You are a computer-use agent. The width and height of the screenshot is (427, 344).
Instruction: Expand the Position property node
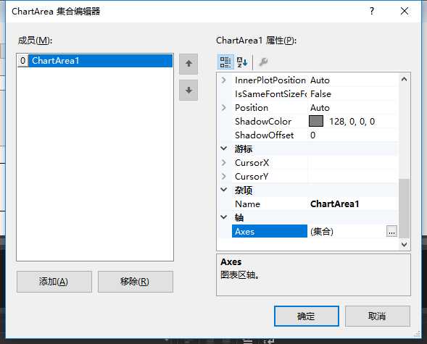tap(224, 108)
